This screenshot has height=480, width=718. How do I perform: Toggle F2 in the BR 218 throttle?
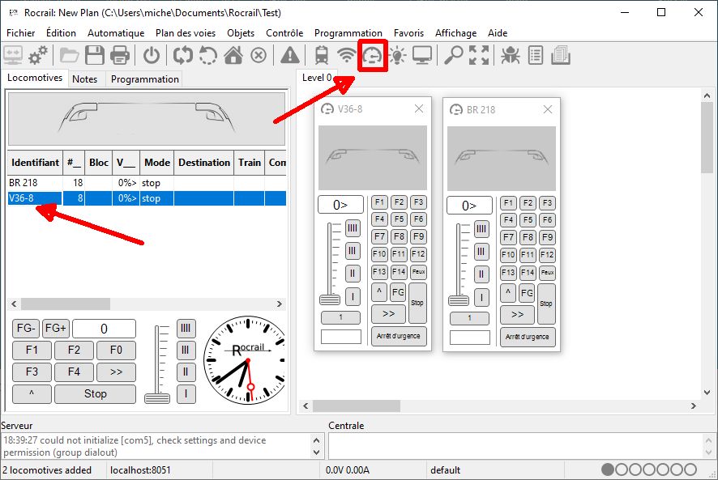tap(528, 202)
